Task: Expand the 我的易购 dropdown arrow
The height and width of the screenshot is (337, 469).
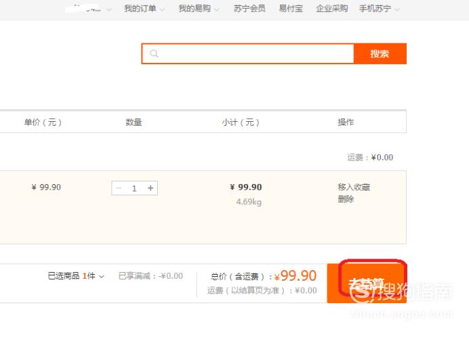Action: pos(217,9)
